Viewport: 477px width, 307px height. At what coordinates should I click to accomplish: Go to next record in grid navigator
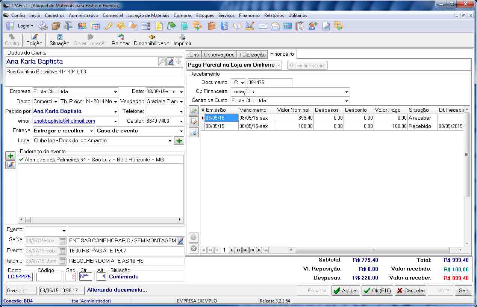point(232,250)
